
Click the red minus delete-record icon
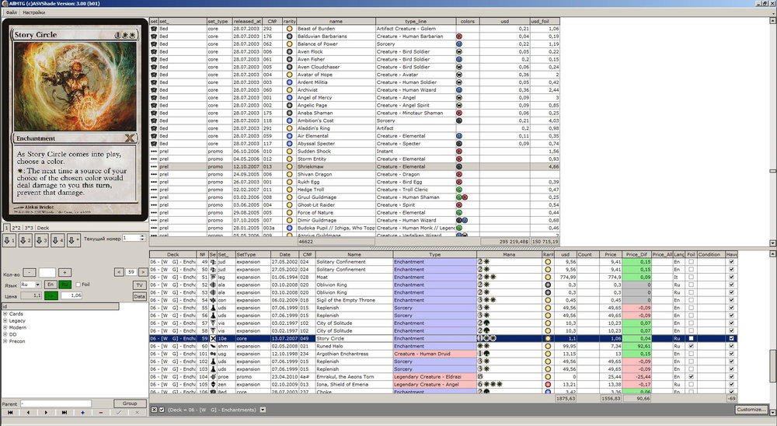click(101, 412)
